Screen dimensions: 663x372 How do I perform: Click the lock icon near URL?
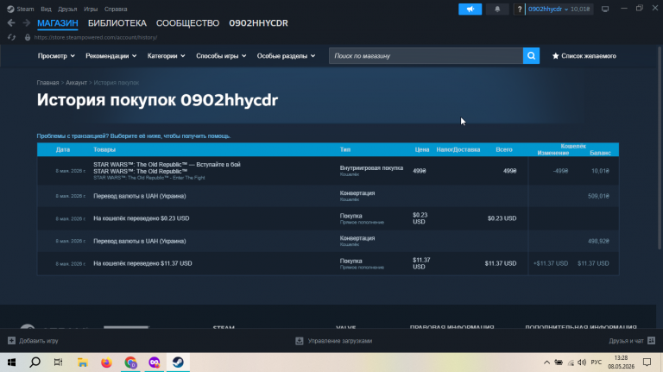pos(28,37)
